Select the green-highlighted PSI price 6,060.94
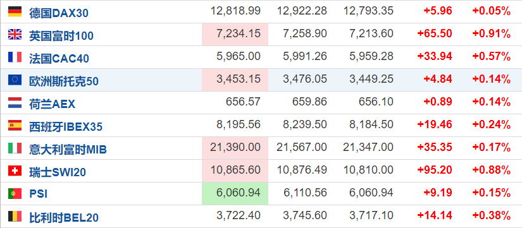 (x=235, y=193)
